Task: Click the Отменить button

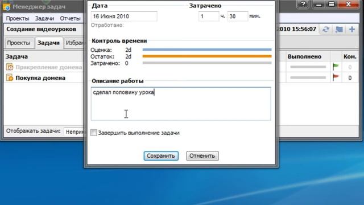Action: point(202,155)
